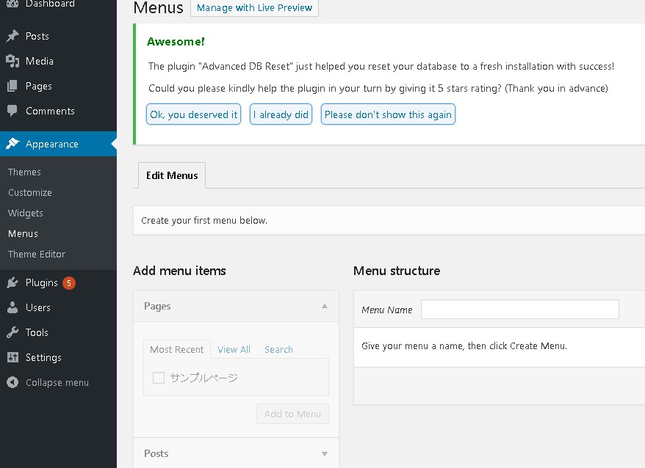645x468 pixels.
Task: Click the Settings sliders icon
Action: (x=12, y=357)
